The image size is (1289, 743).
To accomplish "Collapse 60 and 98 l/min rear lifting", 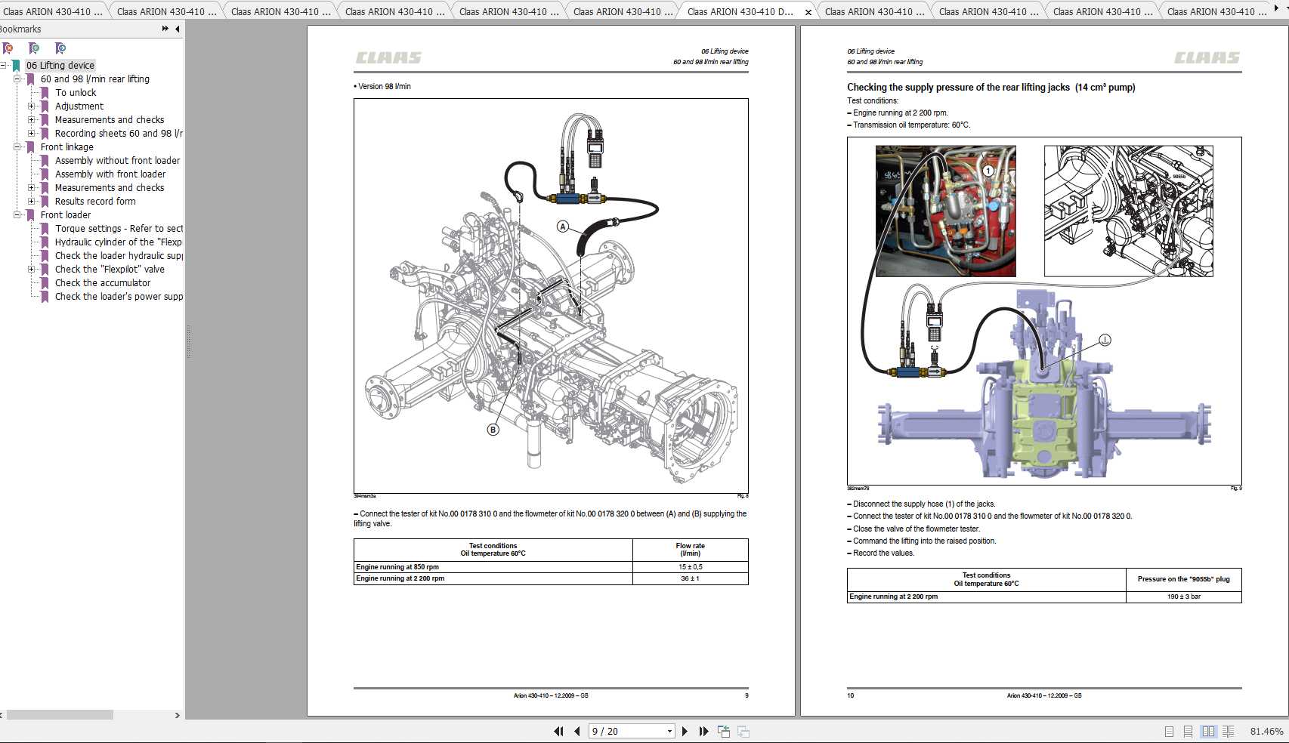I will pyautogui.click(x=17, y=79).
